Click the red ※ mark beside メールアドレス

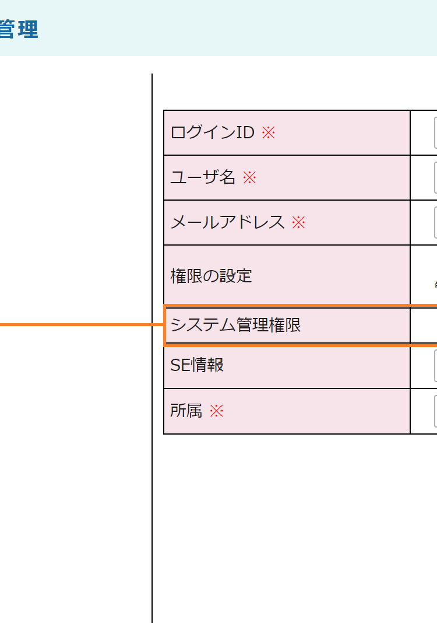click(298, 222)
